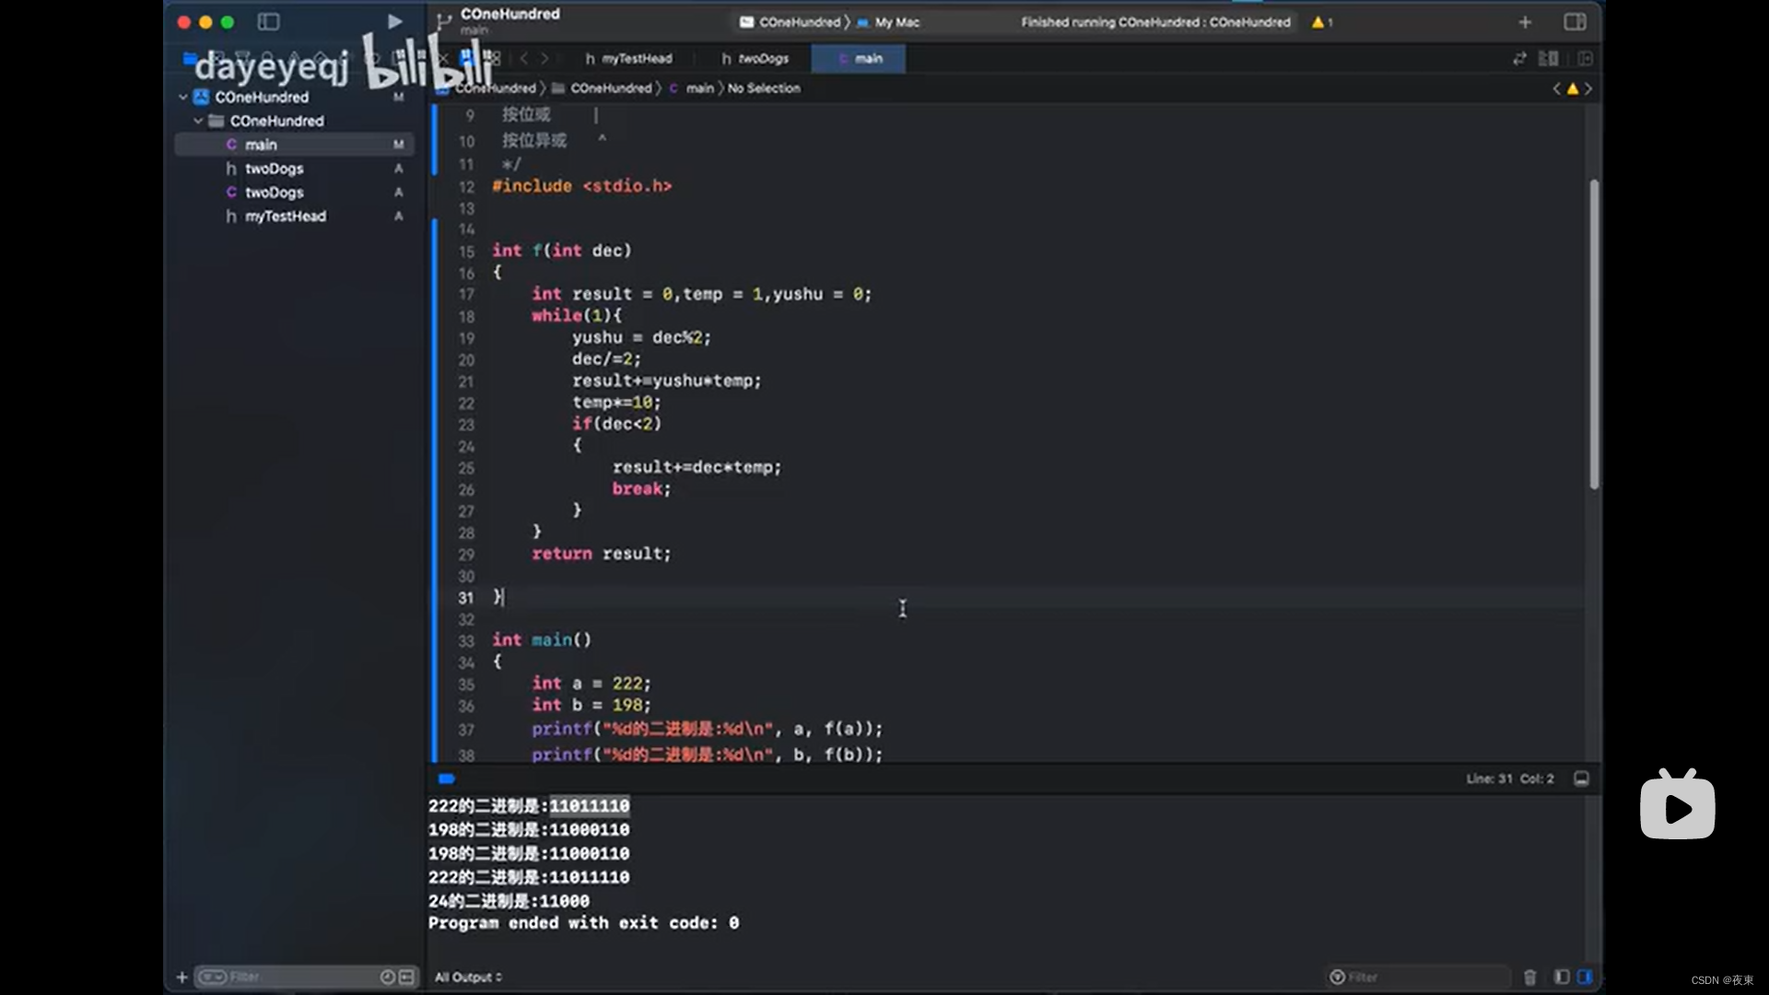Click the editor vertical scrollbar

click(x=1594, y=334)
